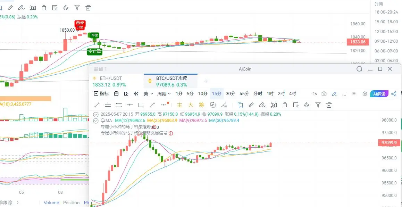The width and height of the screenshot is (402, 207).
Task: Toggle the lock drawings icon in AiCoin window
Action: [x=285, y=105]
